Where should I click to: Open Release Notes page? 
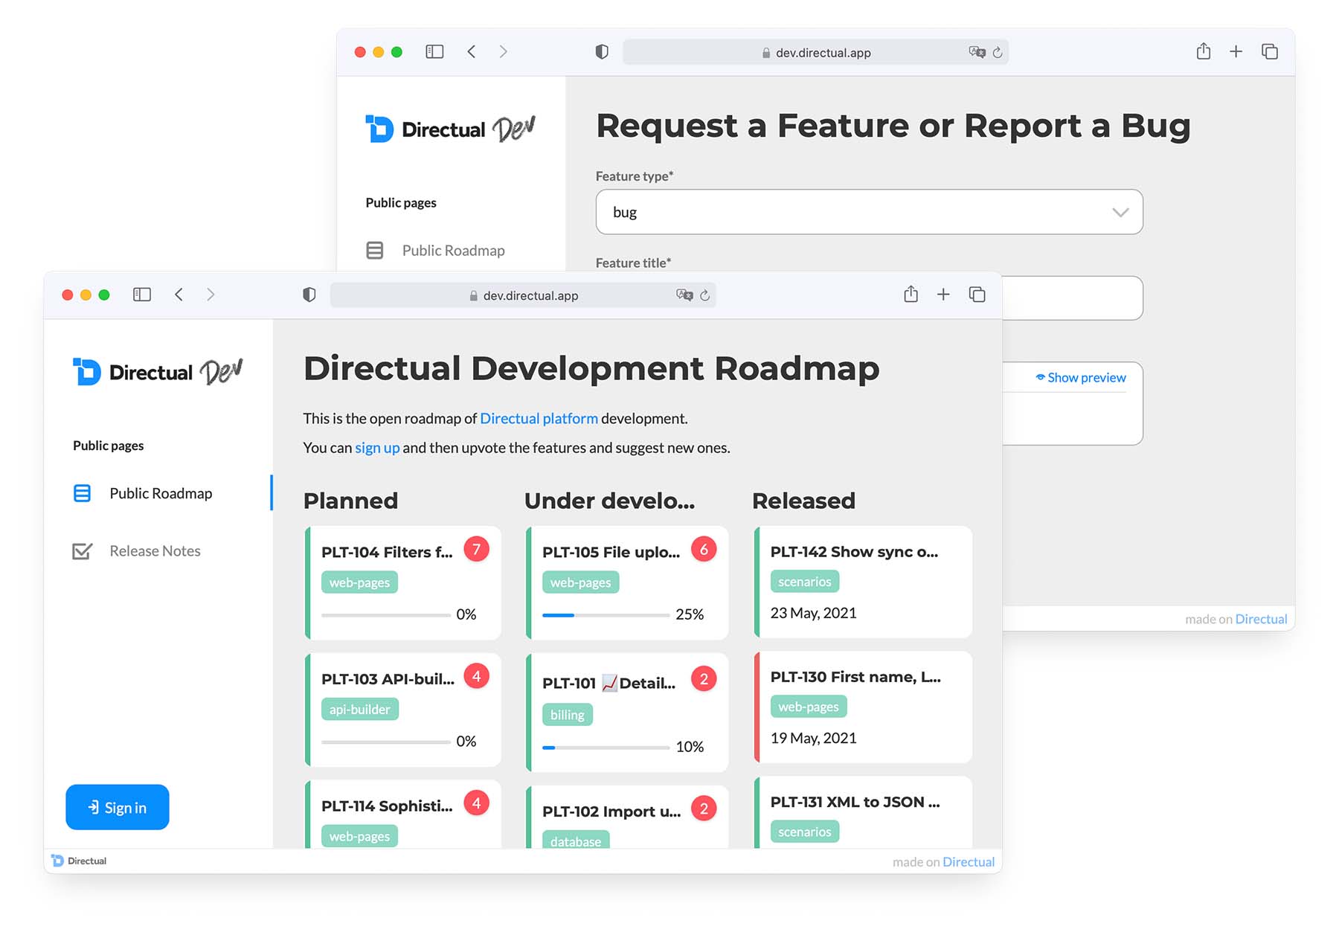(155, 551)
